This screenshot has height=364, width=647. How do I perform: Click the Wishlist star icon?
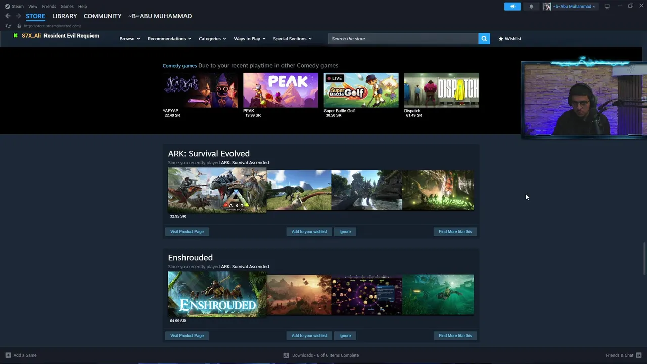point(501,39)
